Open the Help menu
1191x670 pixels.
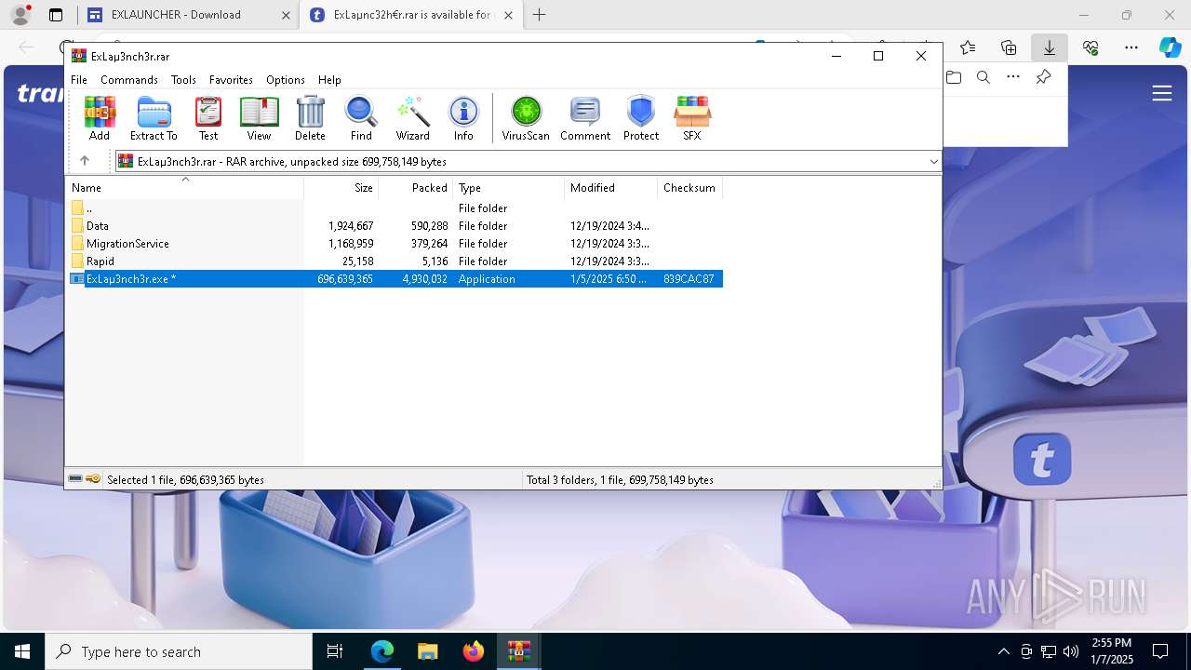pyautogui.click(x=329, y=80)
